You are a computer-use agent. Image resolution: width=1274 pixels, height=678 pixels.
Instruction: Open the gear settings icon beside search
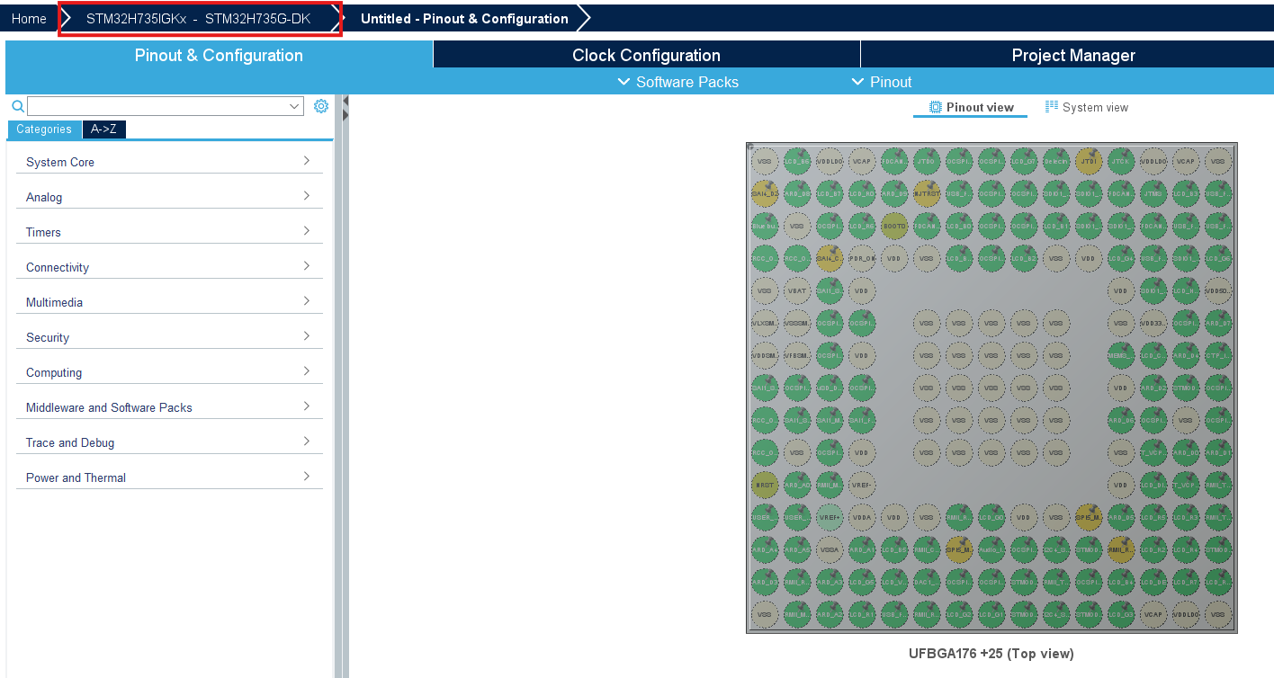point(321,106)
